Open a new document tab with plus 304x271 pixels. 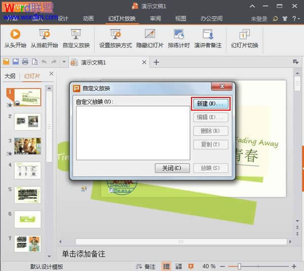157,62
